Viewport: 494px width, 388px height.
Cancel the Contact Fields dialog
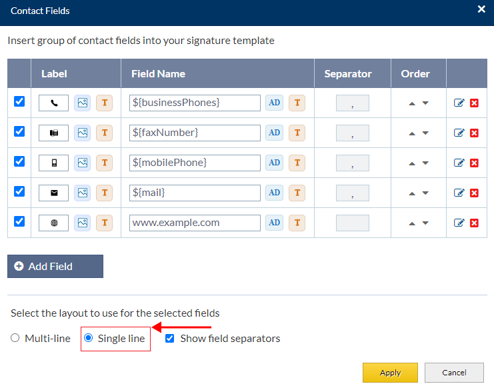click(x=454, y=373)
